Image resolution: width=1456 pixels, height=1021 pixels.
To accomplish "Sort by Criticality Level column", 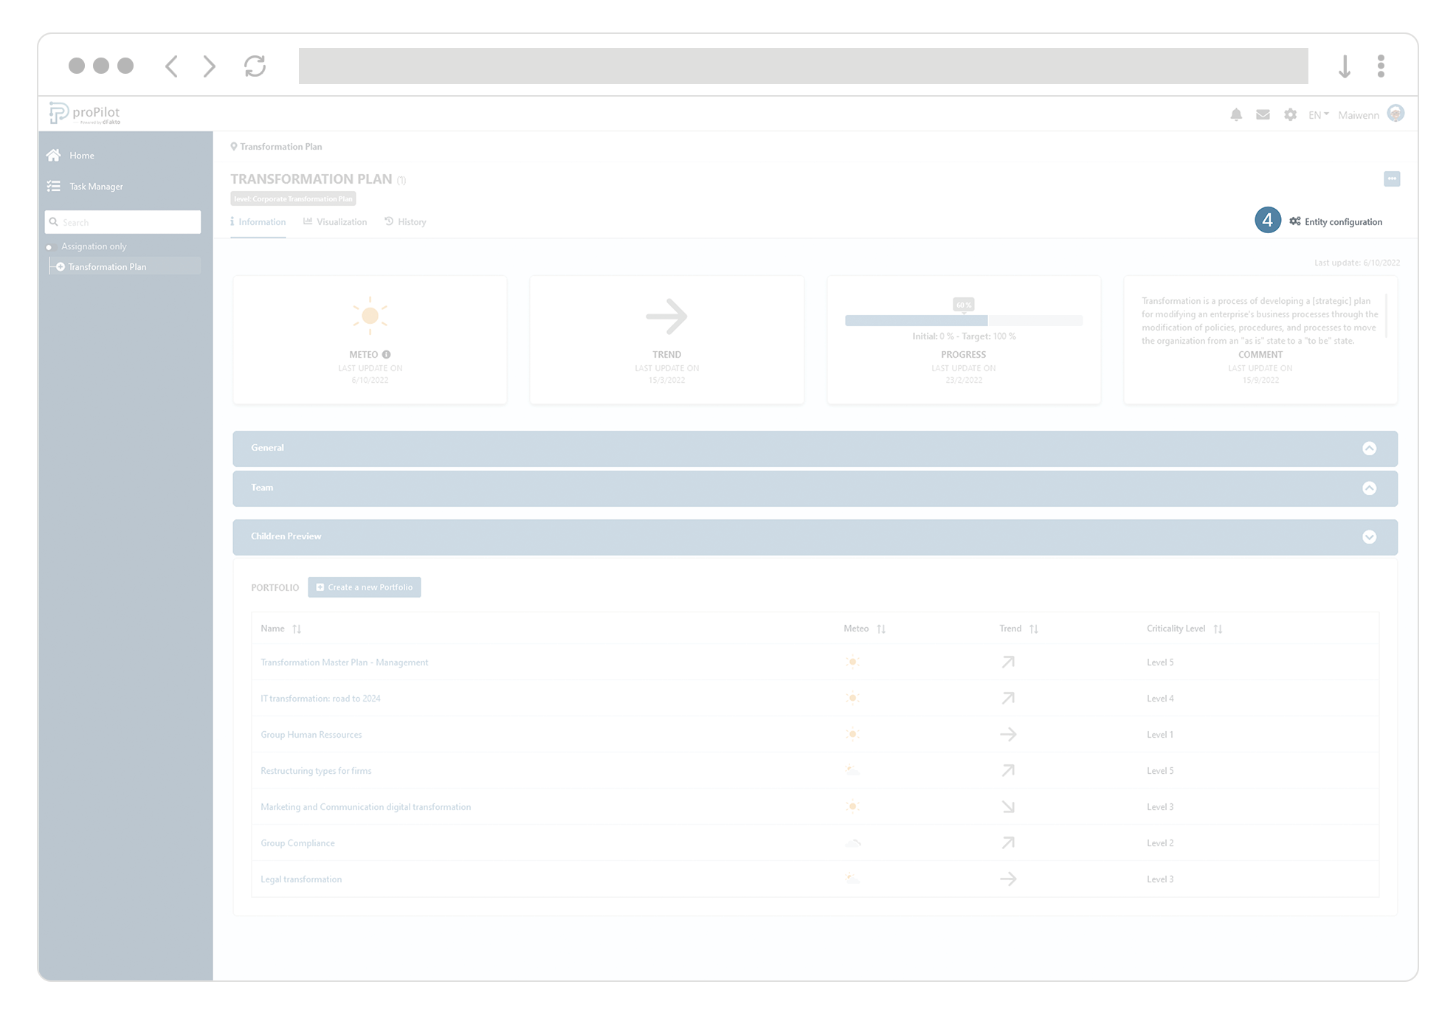I will click(1218, 629).
